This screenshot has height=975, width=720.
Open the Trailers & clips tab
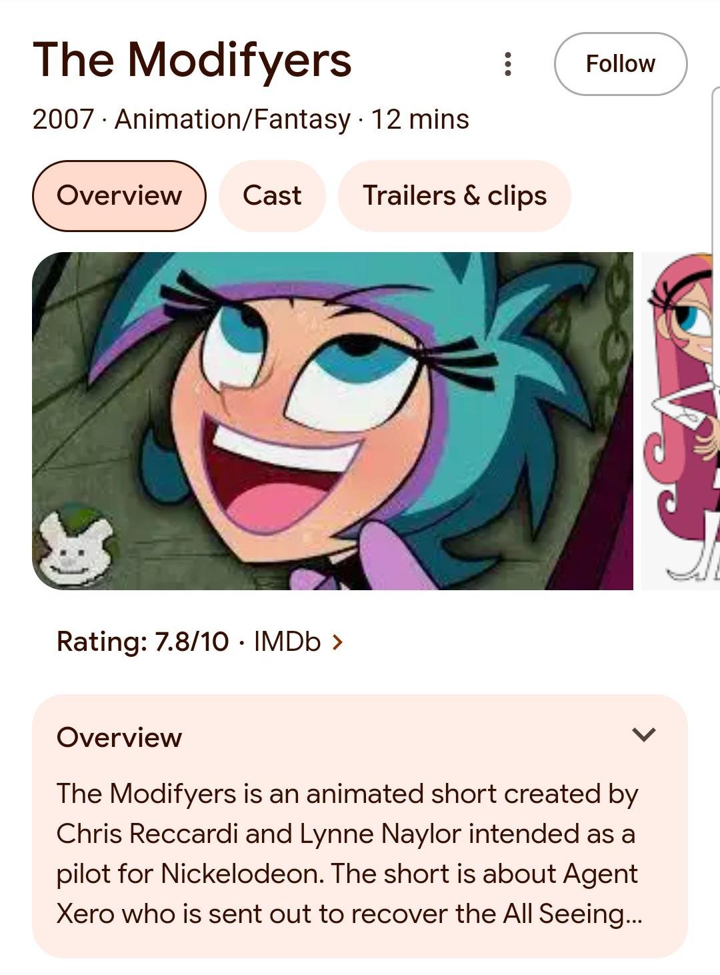coord(455,196)
